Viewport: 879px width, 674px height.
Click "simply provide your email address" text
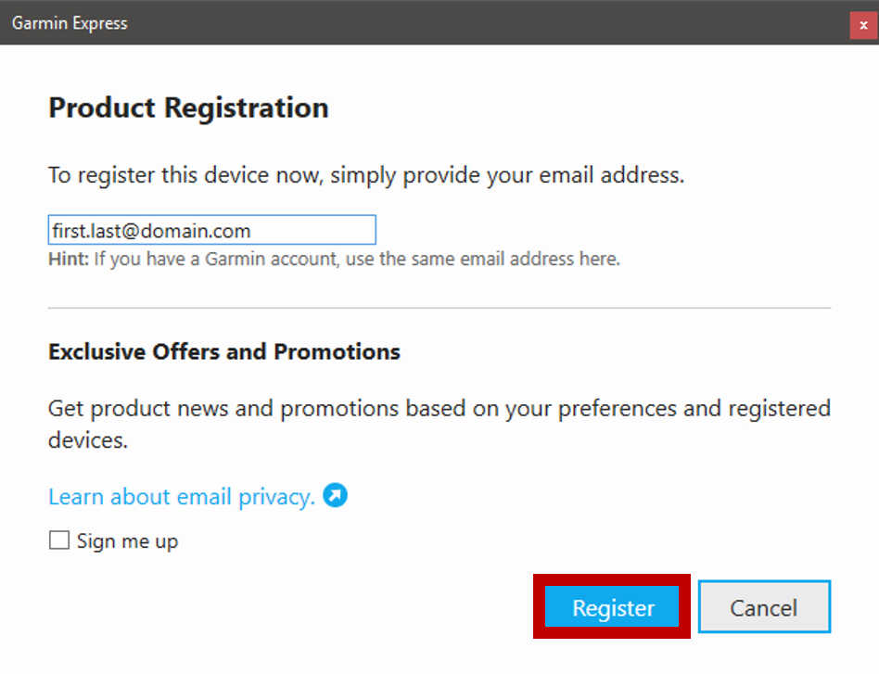coord(507,175)
